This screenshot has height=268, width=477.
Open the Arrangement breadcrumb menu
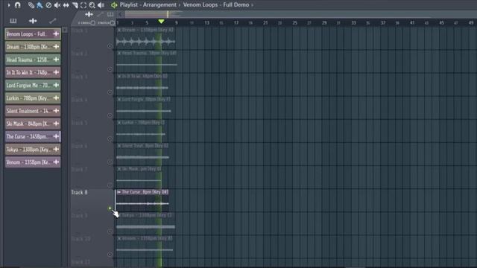click(159, 5)
